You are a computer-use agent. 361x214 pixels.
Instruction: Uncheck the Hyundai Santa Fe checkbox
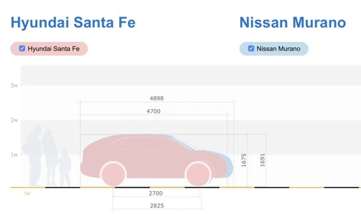22,49
